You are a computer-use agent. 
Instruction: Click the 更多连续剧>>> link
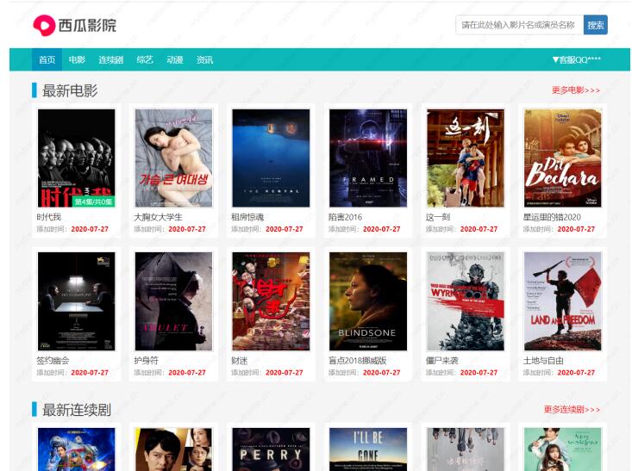571,410
